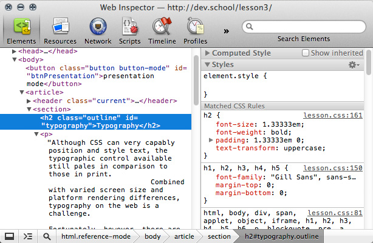This screenshot has width=373, height=243.
Task: Expand the padding shorthand property
Action: pos(211,140)
